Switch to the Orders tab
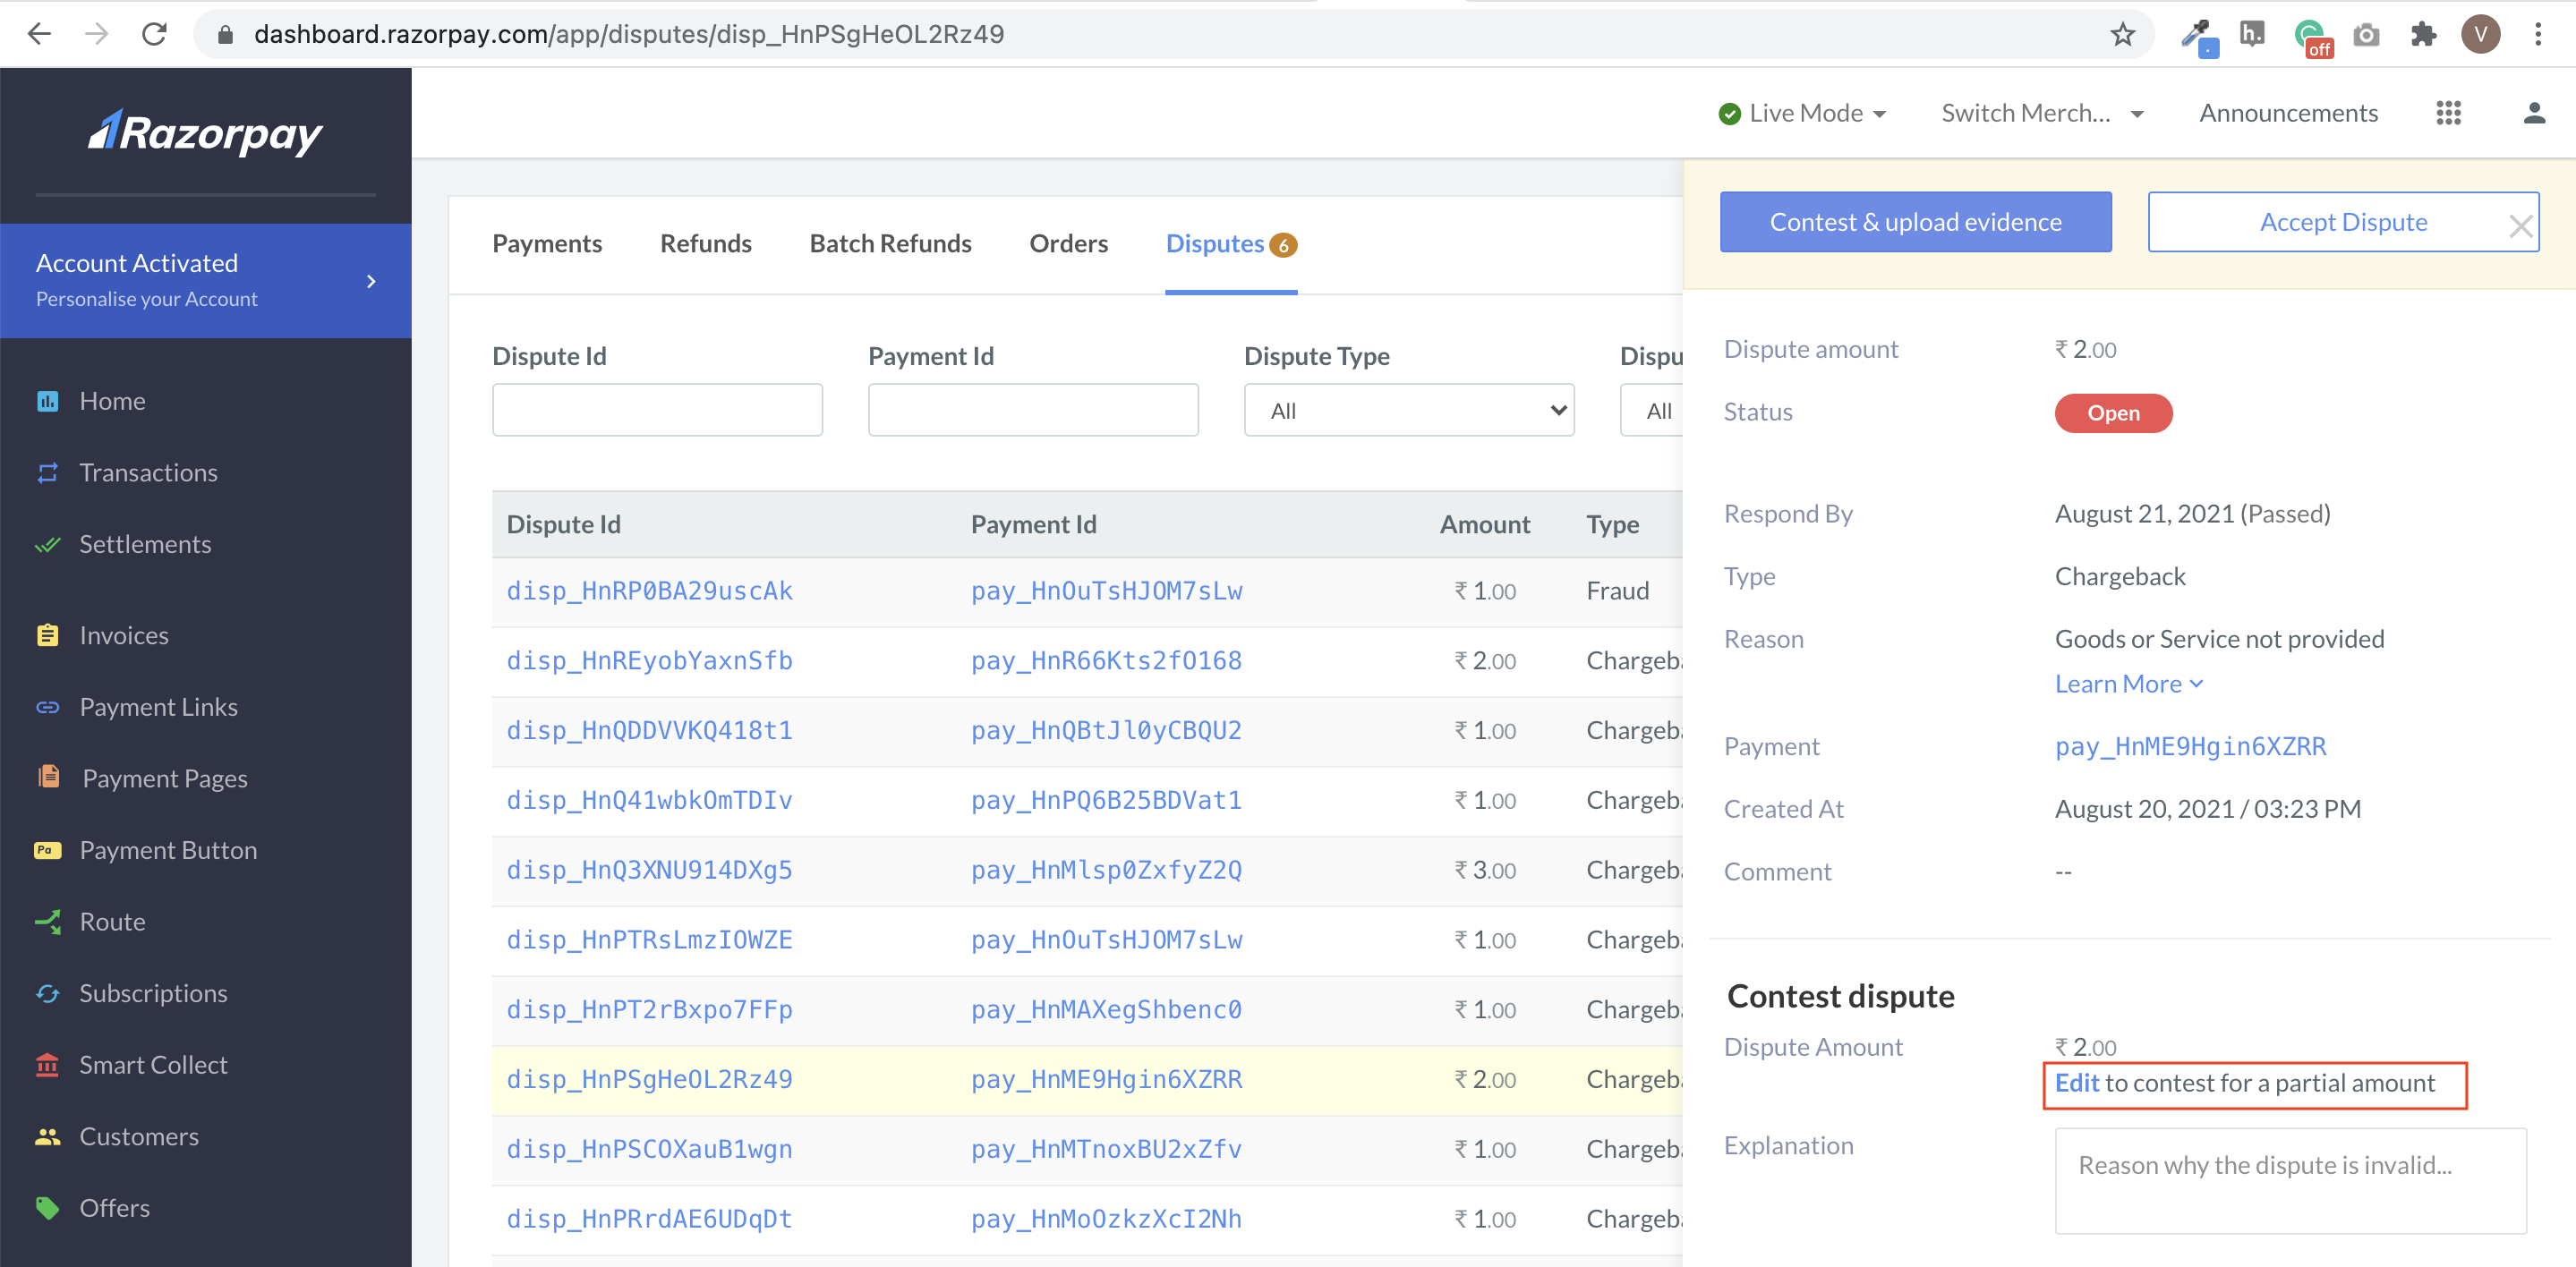 click(x=1068, y=244)
